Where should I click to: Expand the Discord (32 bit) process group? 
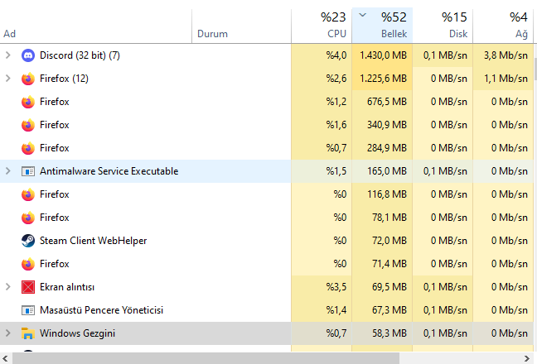8,55
